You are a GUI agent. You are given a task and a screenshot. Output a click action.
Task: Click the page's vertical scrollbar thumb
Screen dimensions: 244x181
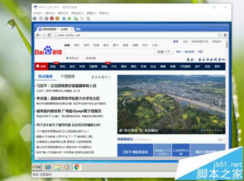coord(227,45)
